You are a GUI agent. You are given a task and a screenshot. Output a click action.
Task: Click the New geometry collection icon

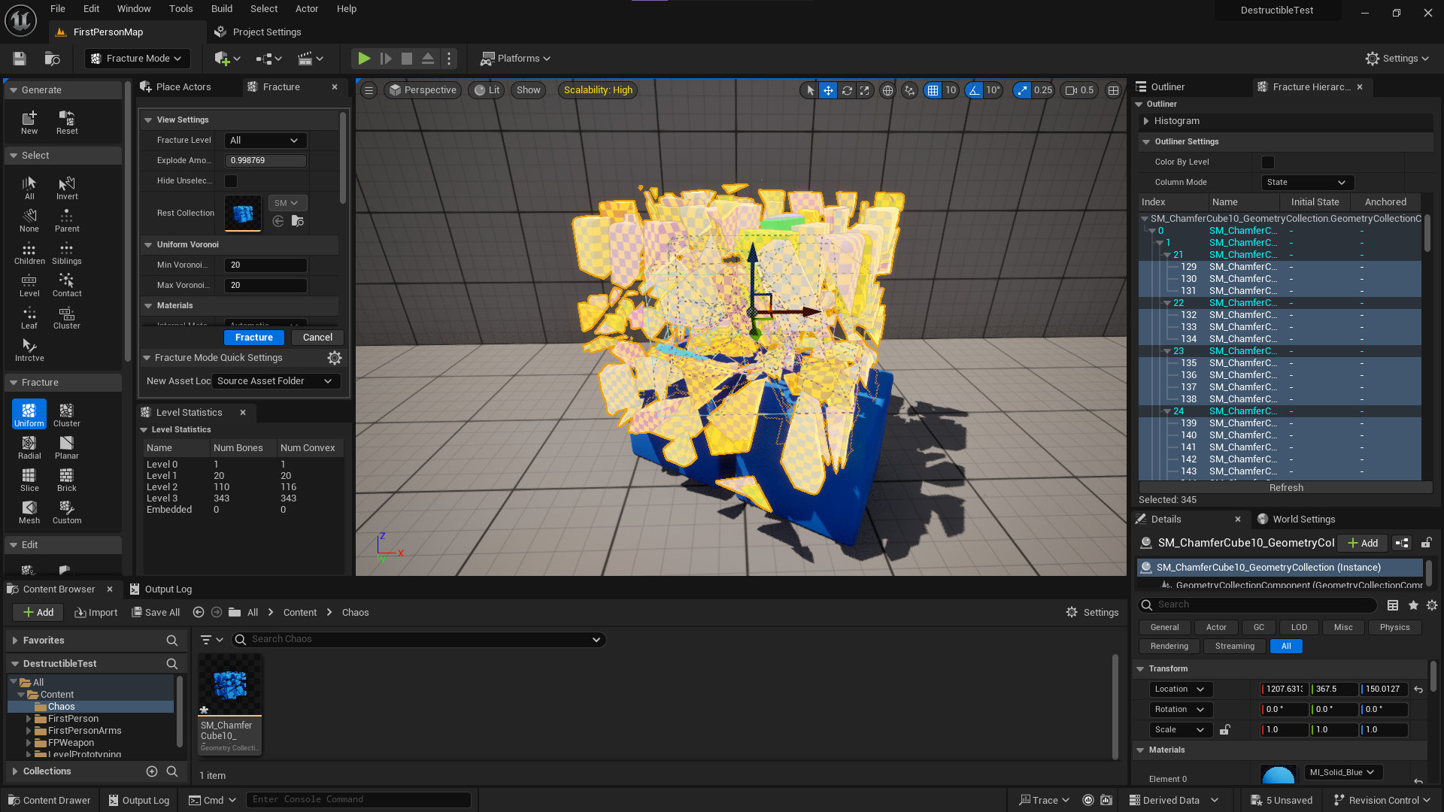pos(29,122)
